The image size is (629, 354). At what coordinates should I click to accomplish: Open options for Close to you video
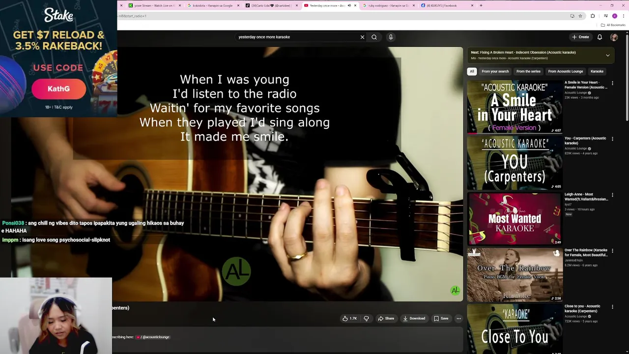pos(612,307)
